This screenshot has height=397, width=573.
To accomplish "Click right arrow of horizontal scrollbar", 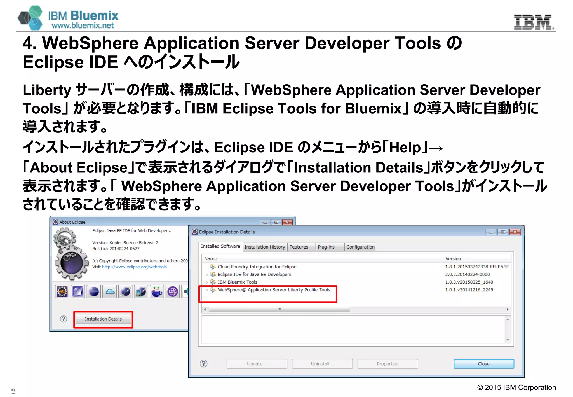I will 507,309.
